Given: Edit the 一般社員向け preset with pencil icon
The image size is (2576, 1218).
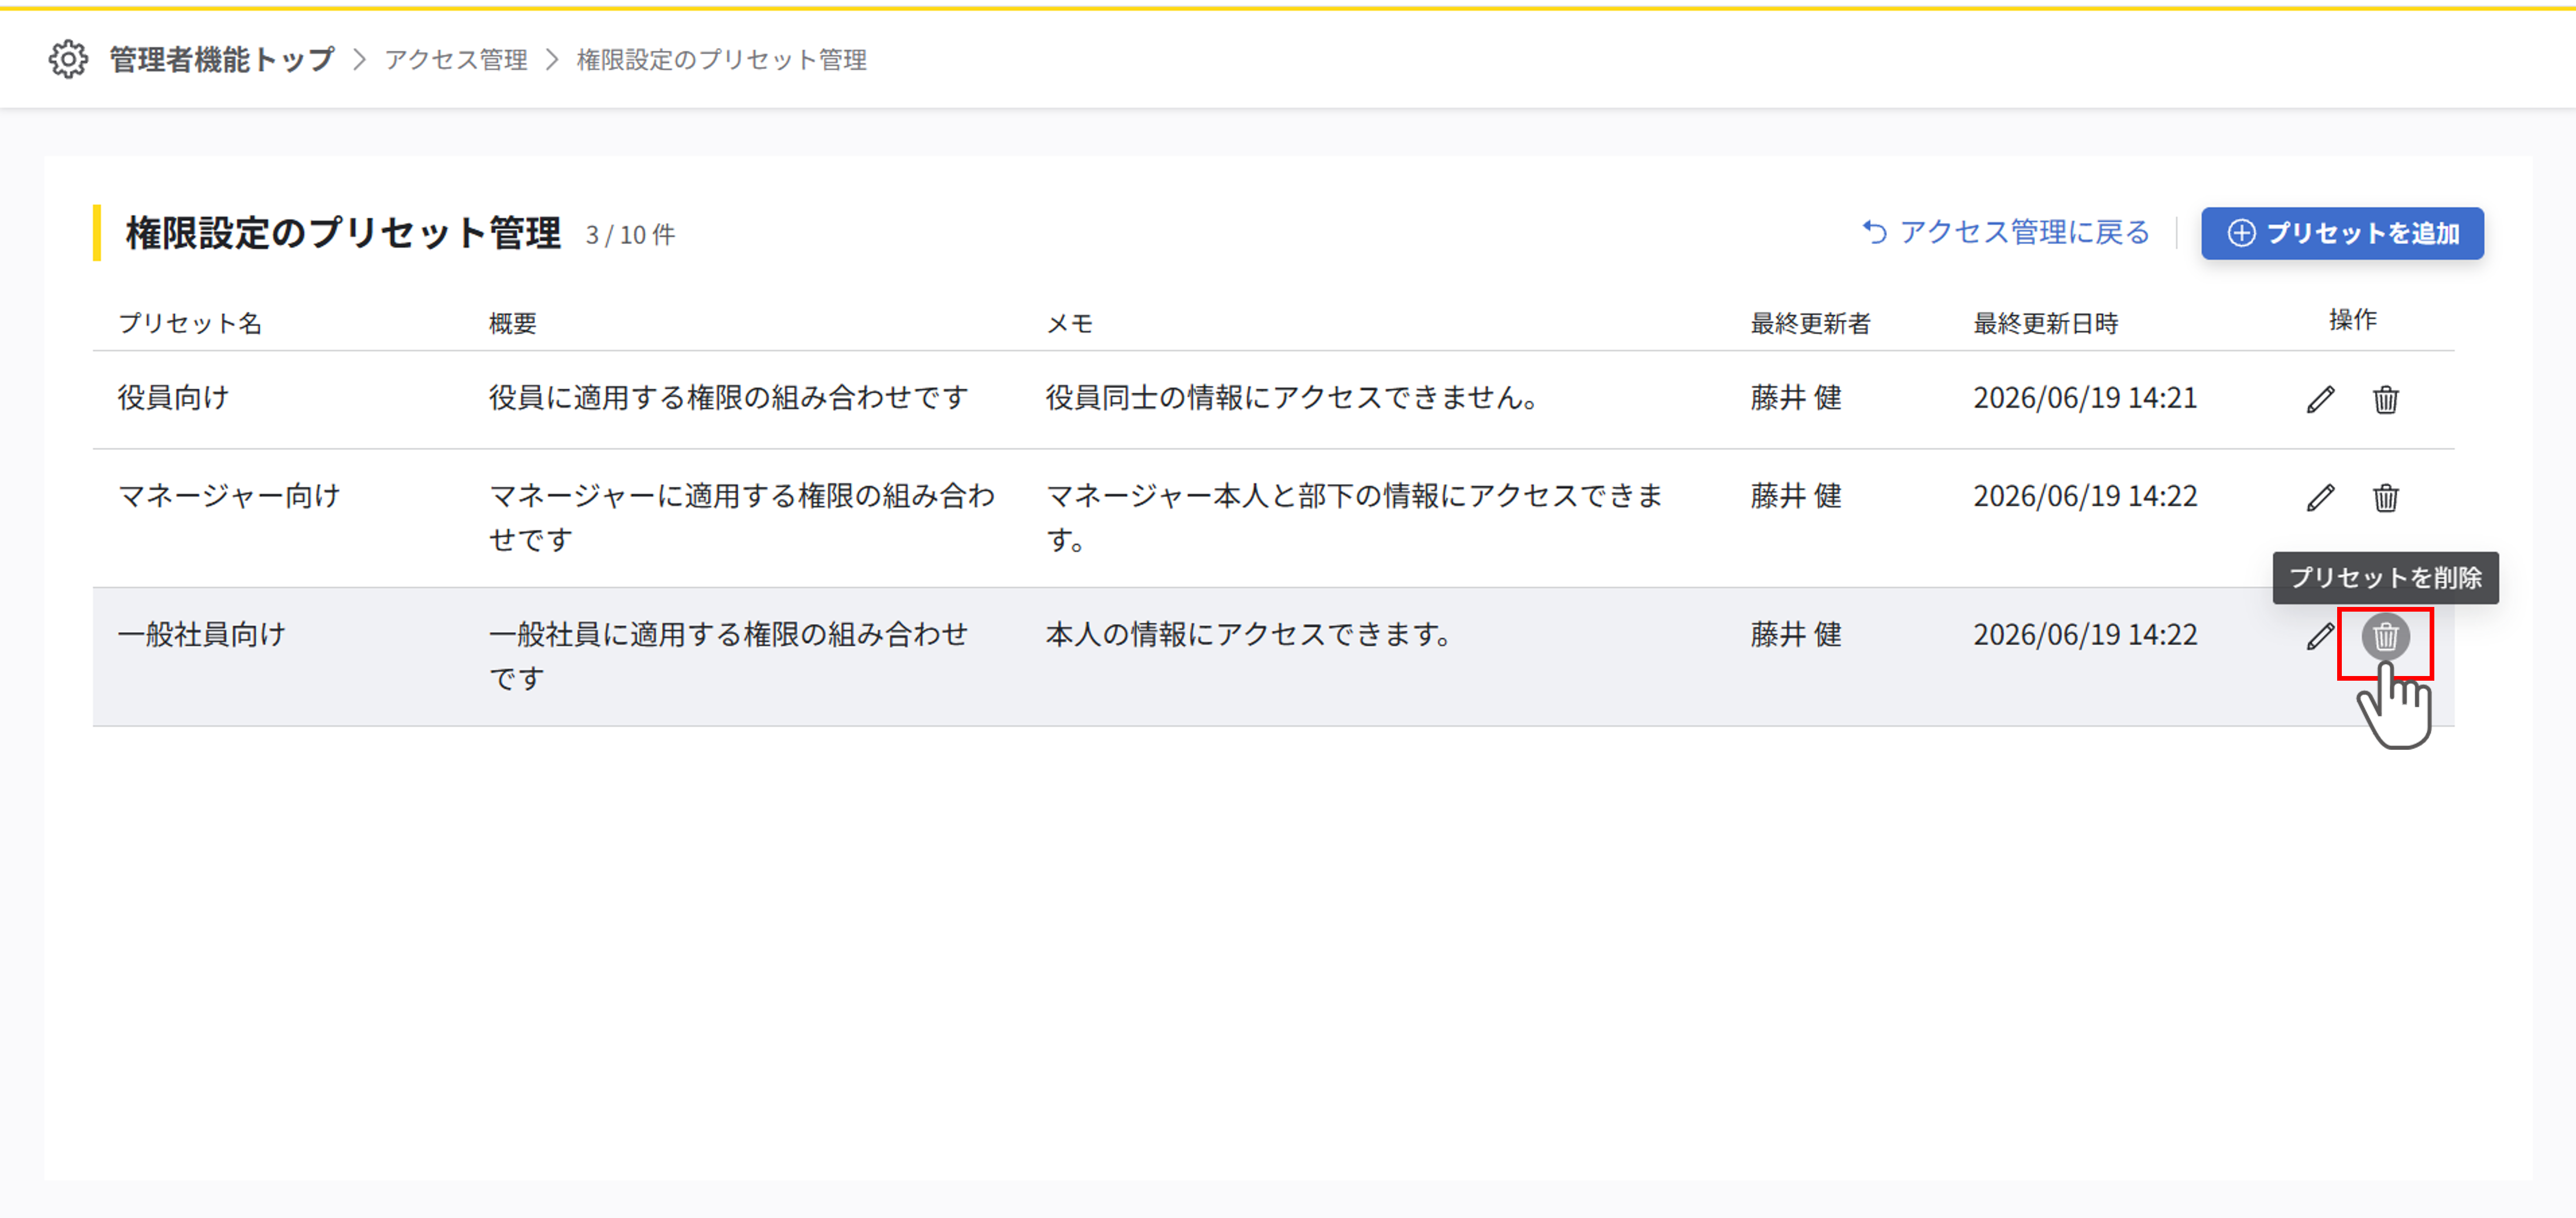Looking at the screenshot, I should [2320, 636].
